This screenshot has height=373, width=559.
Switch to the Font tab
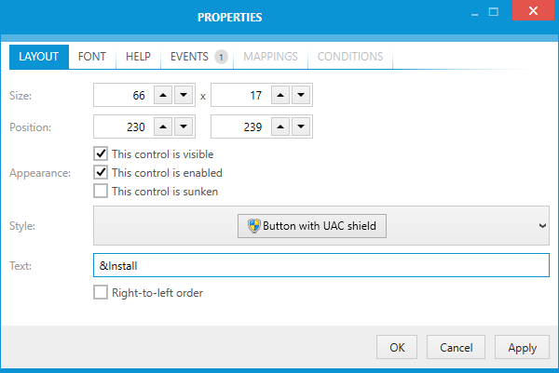point(92,57)
